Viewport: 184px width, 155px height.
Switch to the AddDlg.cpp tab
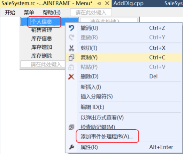(128, 3)
